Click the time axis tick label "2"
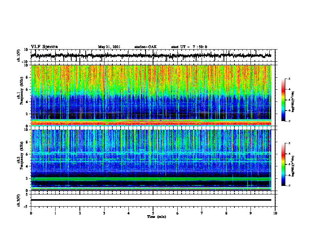Image resolution: width=310 pixels, height=239 pixels. pos(80,213)
